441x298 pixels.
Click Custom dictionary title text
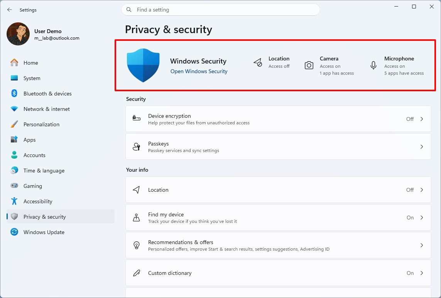coord(170,273)
